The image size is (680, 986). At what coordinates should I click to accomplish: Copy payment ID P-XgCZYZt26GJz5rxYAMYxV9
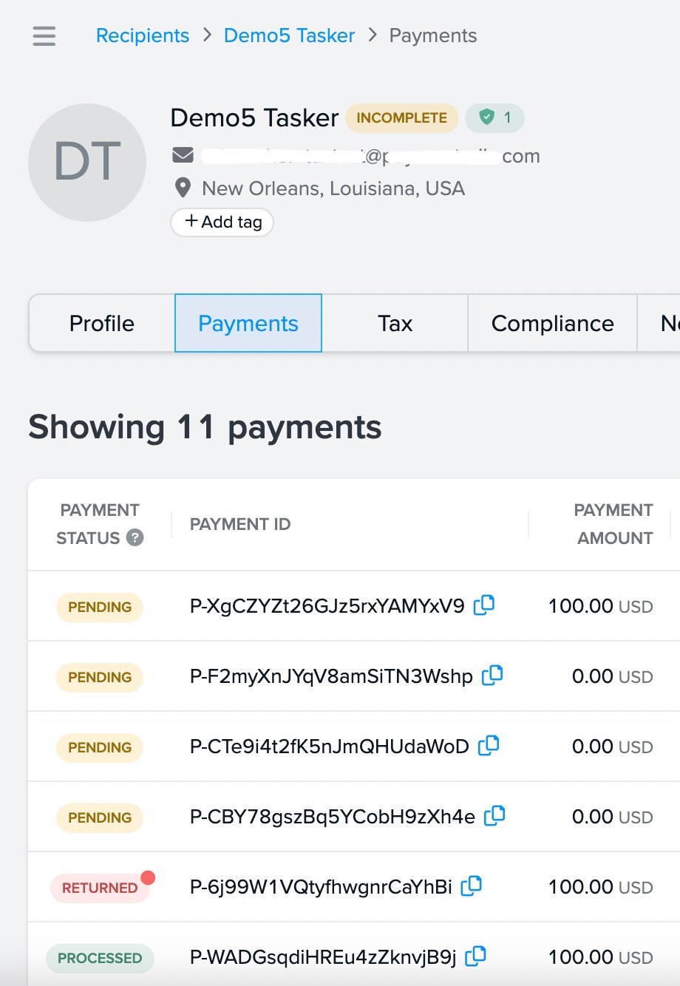(484, 605)
